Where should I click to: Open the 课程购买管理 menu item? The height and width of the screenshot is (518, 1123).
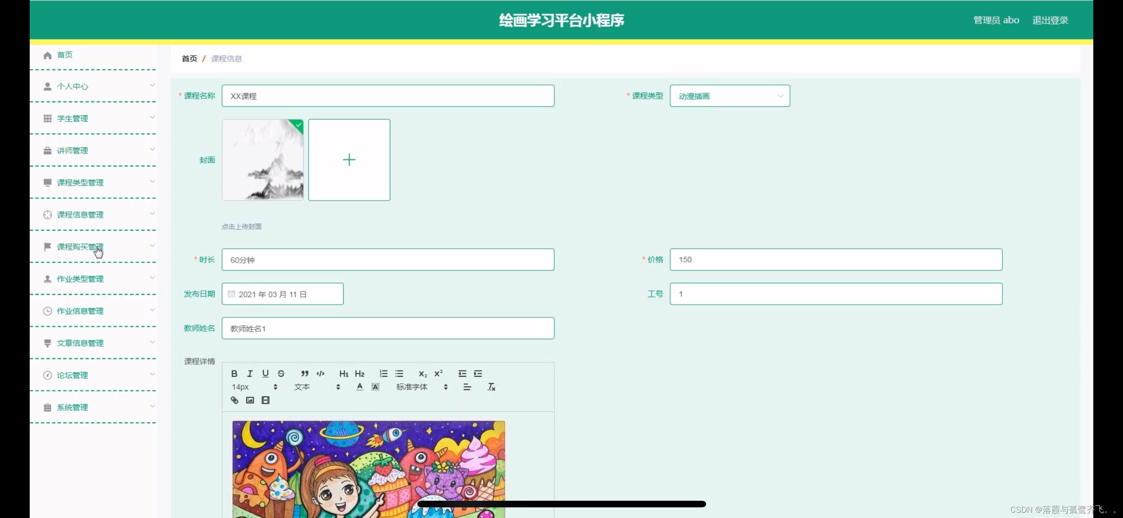pos(93,247)
